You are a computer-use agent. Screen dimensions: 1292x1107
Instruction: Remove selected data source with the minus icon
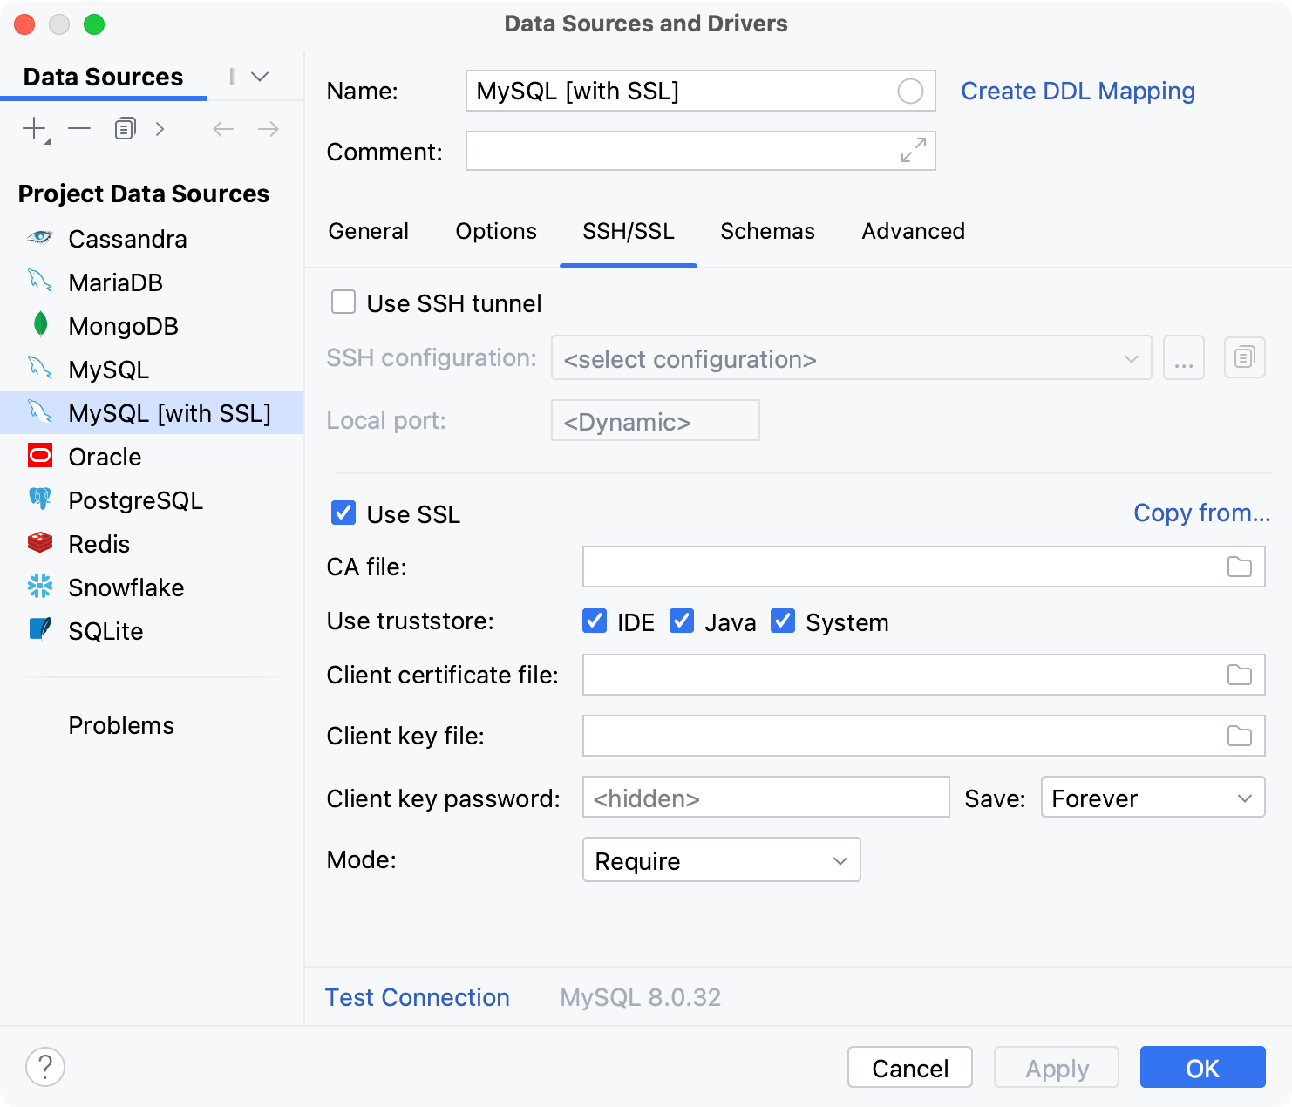point(78,128)
